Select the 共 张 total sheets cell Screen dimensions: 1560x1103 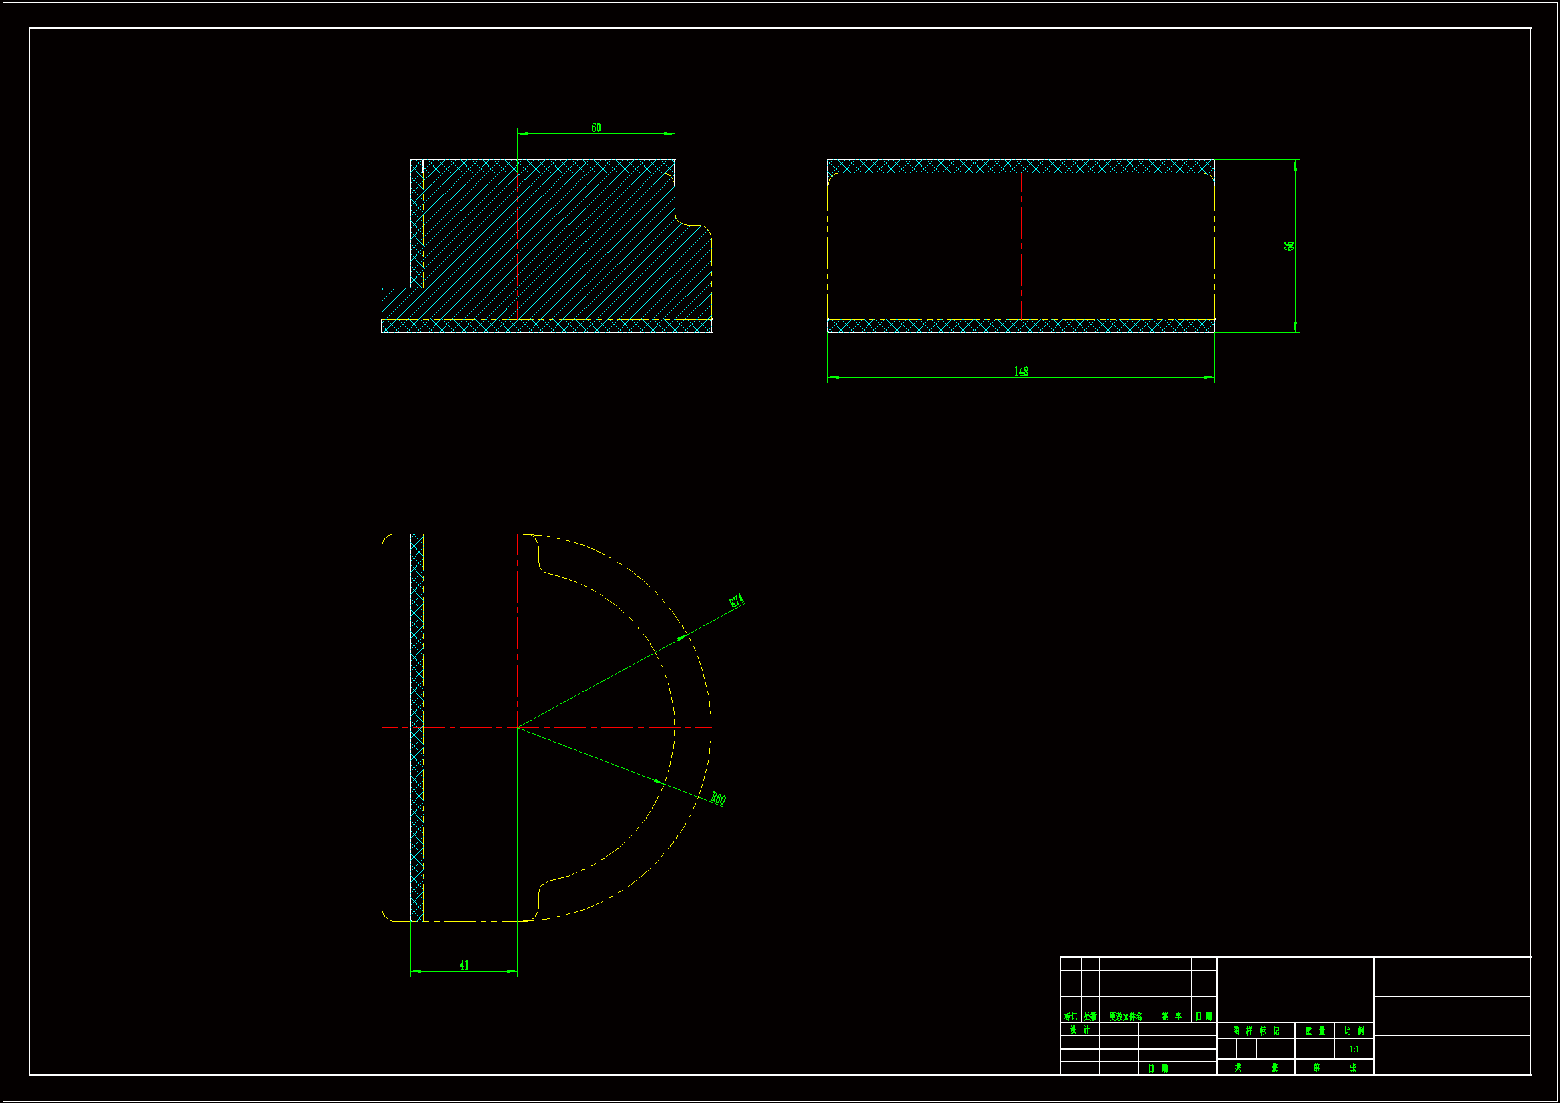[1256, 1068]
